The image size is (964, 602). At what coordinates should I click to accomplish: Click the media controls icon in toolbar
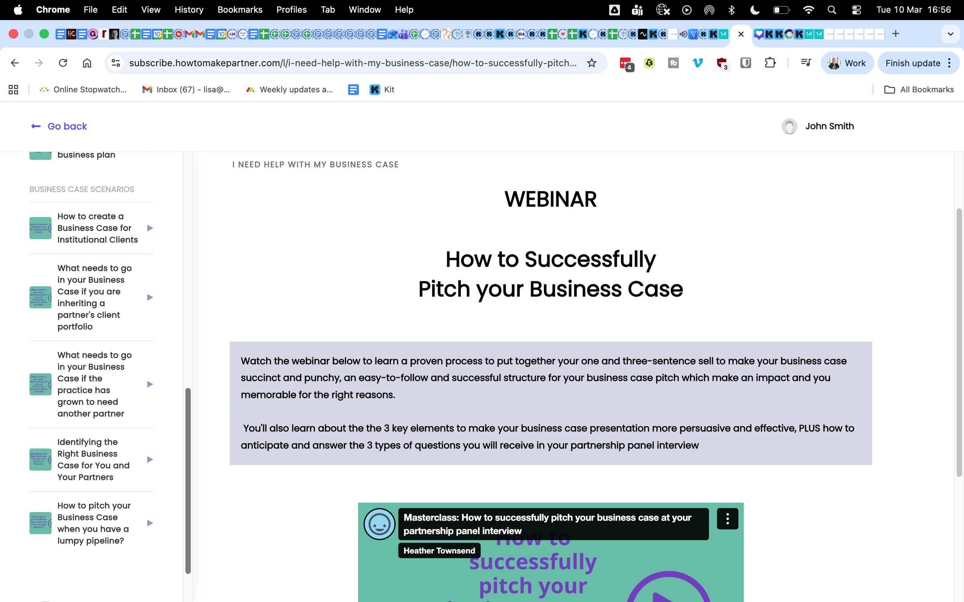(805, 63)
